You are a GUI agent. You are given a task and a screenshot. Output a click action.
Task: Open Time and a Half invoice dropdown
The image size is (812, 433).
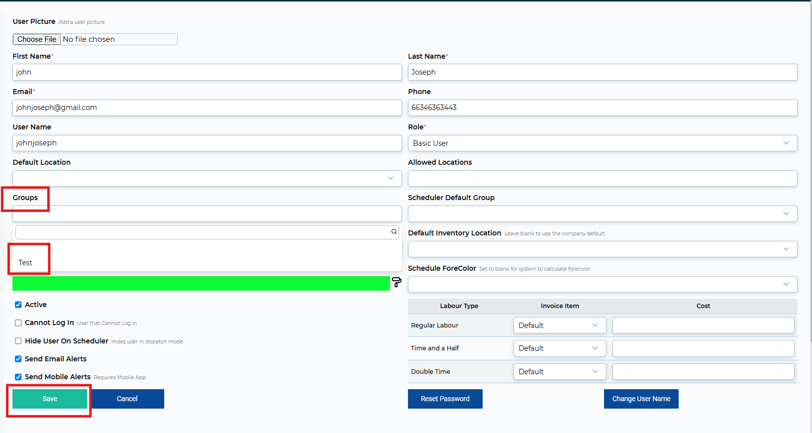point(560,348)
